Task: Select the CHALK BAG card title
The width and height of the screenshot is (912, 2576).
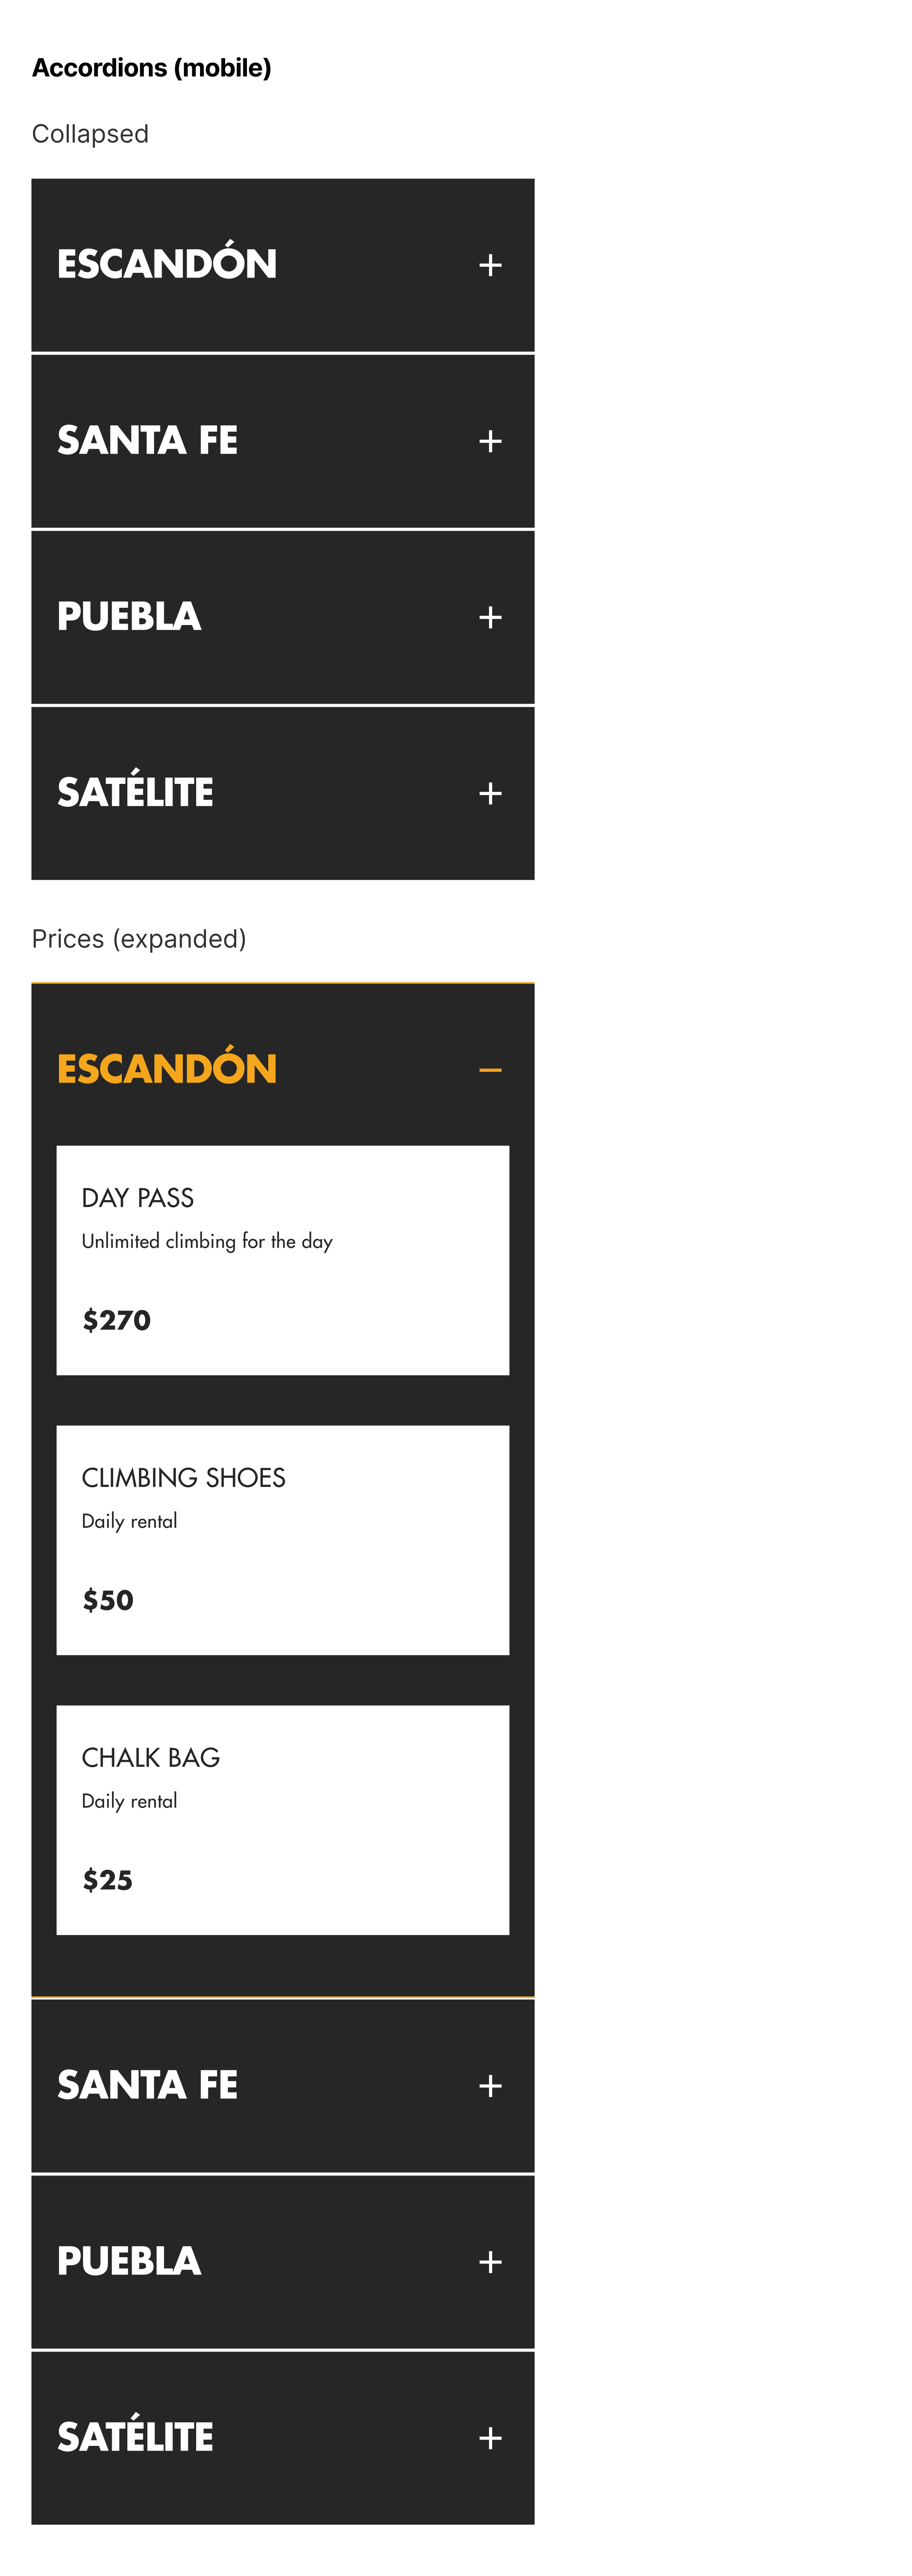Action: point(151,1757)
